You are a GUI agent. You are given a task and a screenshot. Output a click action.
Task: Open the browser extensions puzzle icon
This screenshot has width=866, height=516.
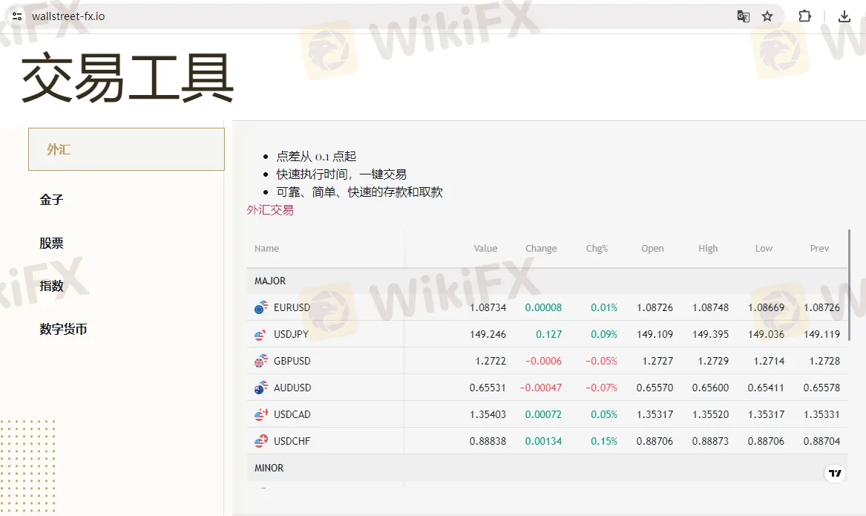[804, 16]
